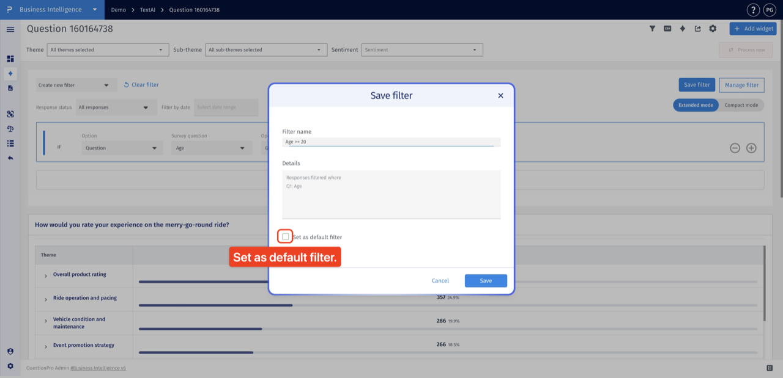Open the Option dropdown showing Question
The width and height of the screenshot is (783, 378).
click(122, 148)
